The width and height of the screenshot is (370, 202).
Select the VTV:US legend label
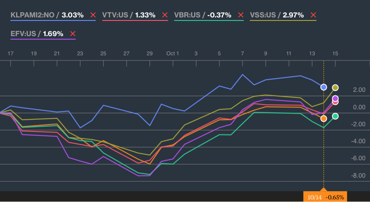115,15
